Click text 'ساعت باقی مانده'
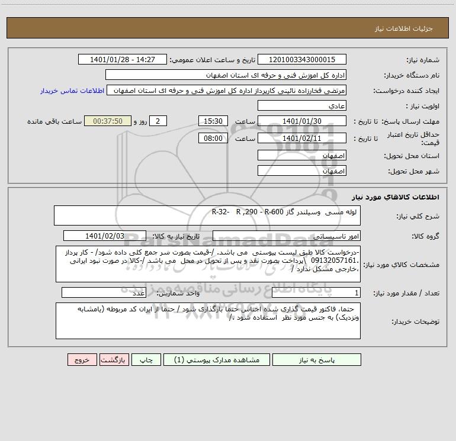This screenshot has height=441, width=456. pyautogui.click(x=54, y=121)
